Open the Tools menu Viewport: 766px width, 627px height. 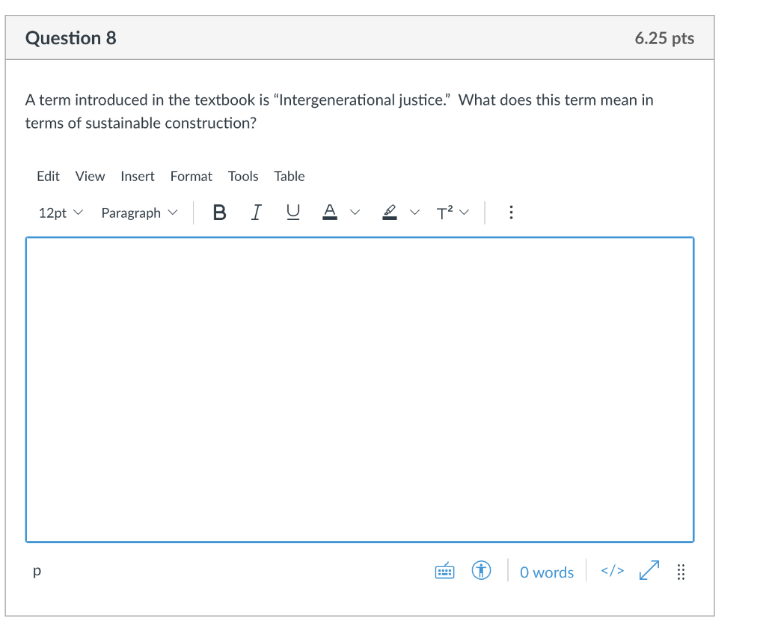pos(243,177)
